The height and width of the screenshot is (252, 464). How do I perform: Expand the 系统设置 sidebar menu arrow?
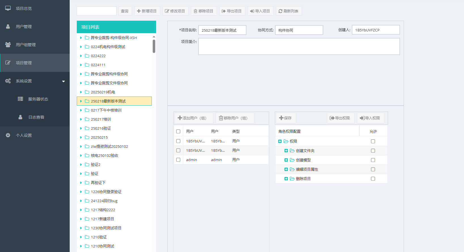click(x=63, y=81)
